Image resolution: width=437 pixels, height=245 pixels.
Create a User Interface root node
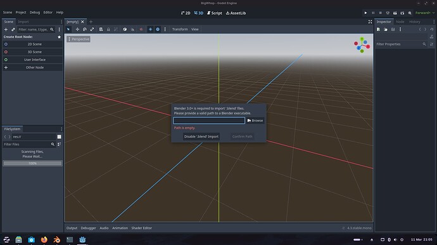tap(32, 60)
